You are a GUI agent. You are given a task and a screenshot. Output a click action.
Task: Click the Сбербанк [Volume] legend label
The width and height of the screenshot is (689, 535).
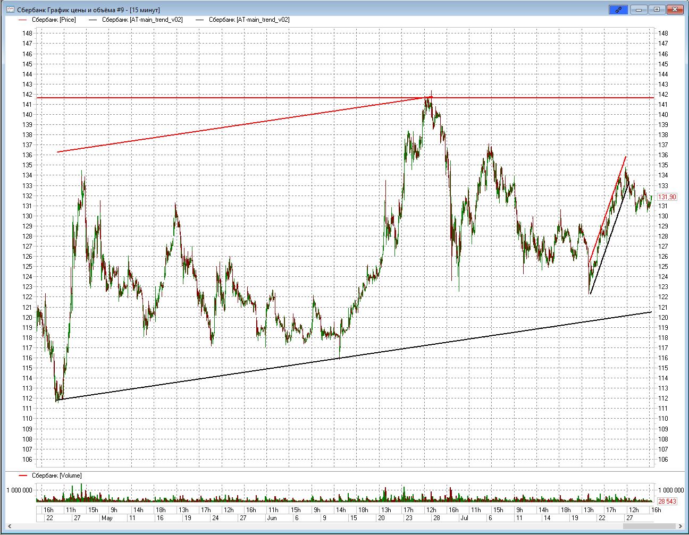pos(57,475)
